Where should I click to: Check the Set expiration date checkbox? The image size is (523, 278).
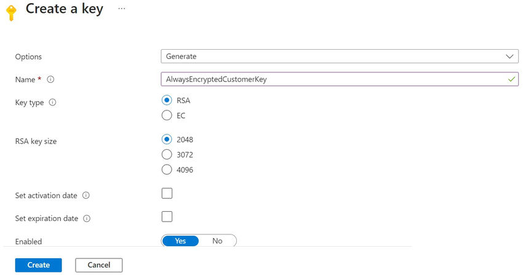167,217
